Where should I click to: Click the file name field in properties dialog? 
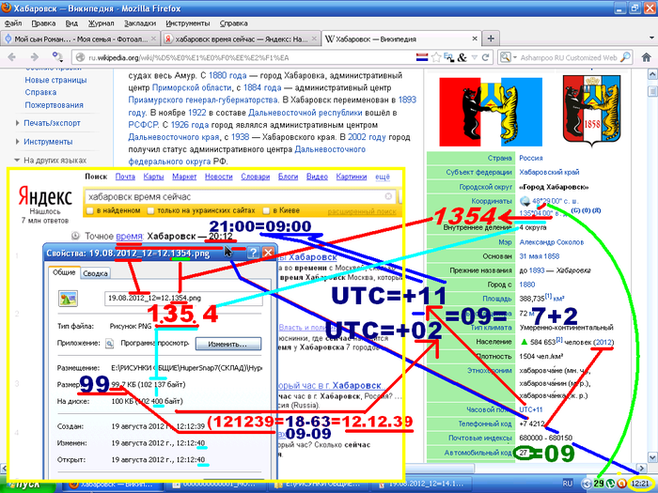(x=183, y=298)
